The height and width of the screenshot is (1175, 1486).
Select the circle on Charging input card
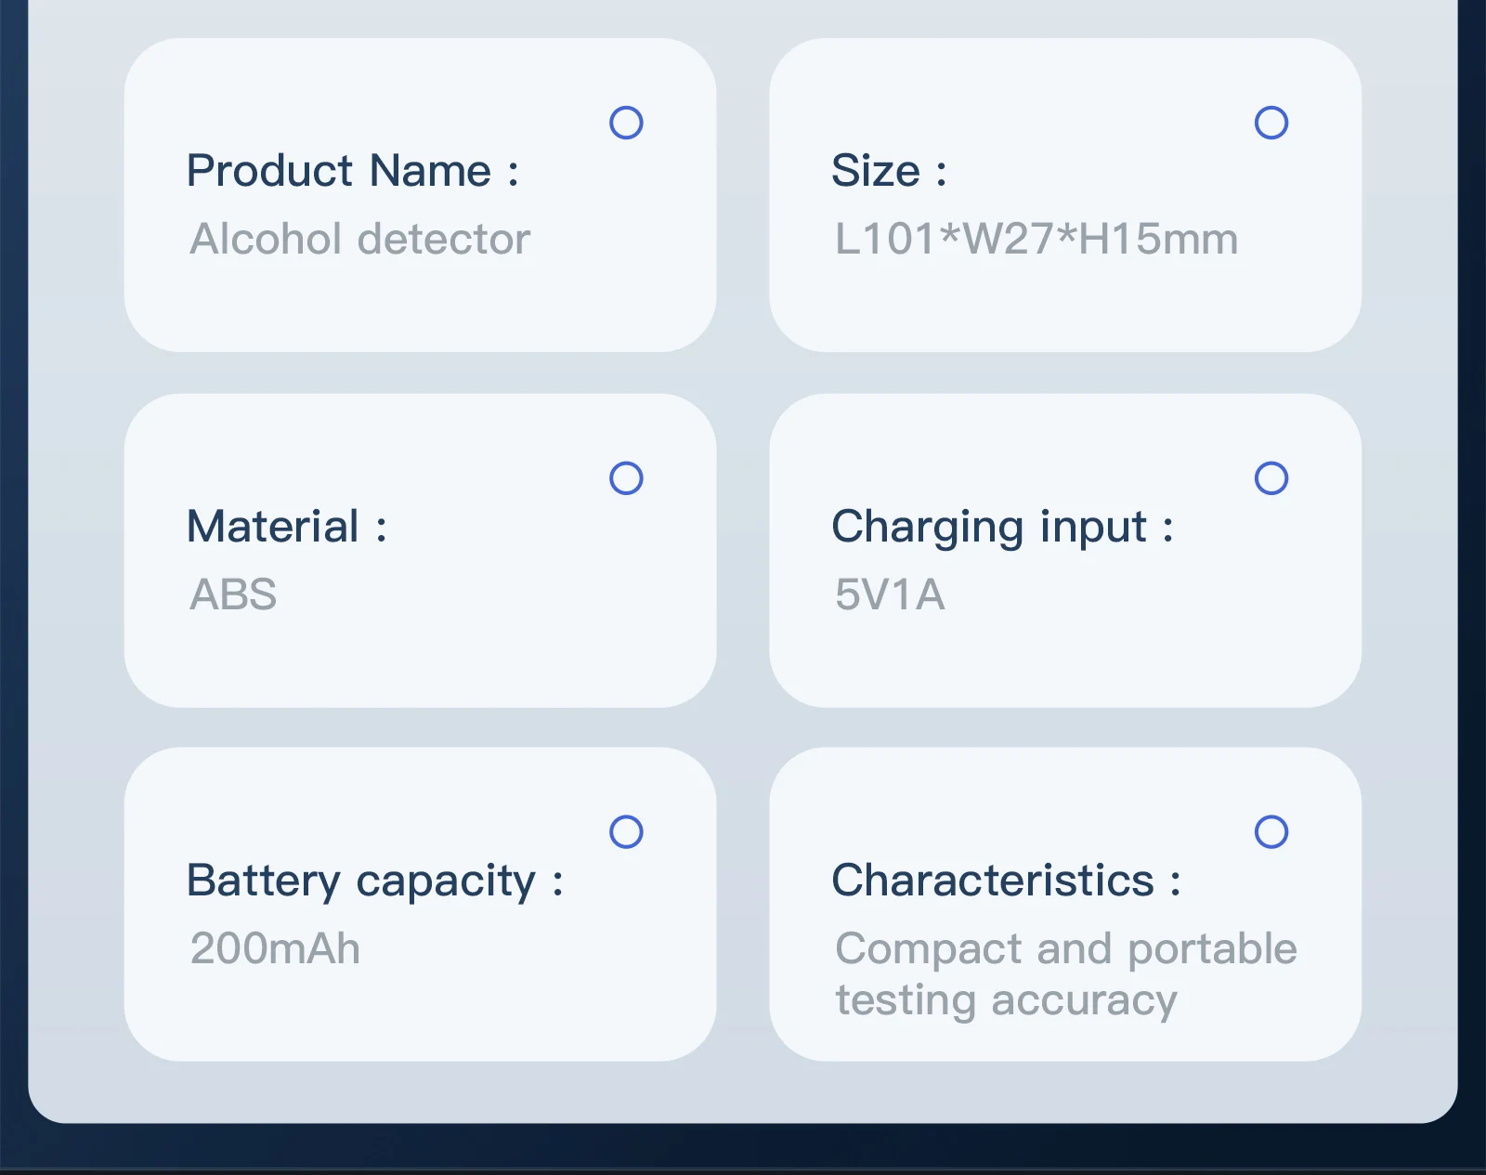[1271, 478]
